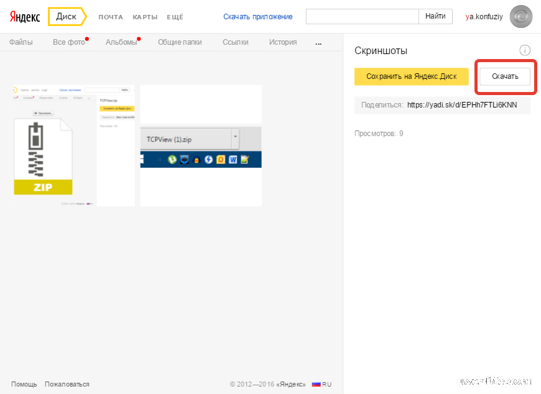
Task: Switch to the Ссылки tab
Action: (x=235, y=42)
